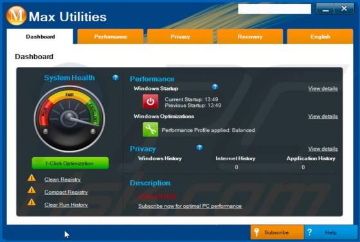The image size is (360, 242).
Task: Click the white field in title bar
Action: coord(274,9)
